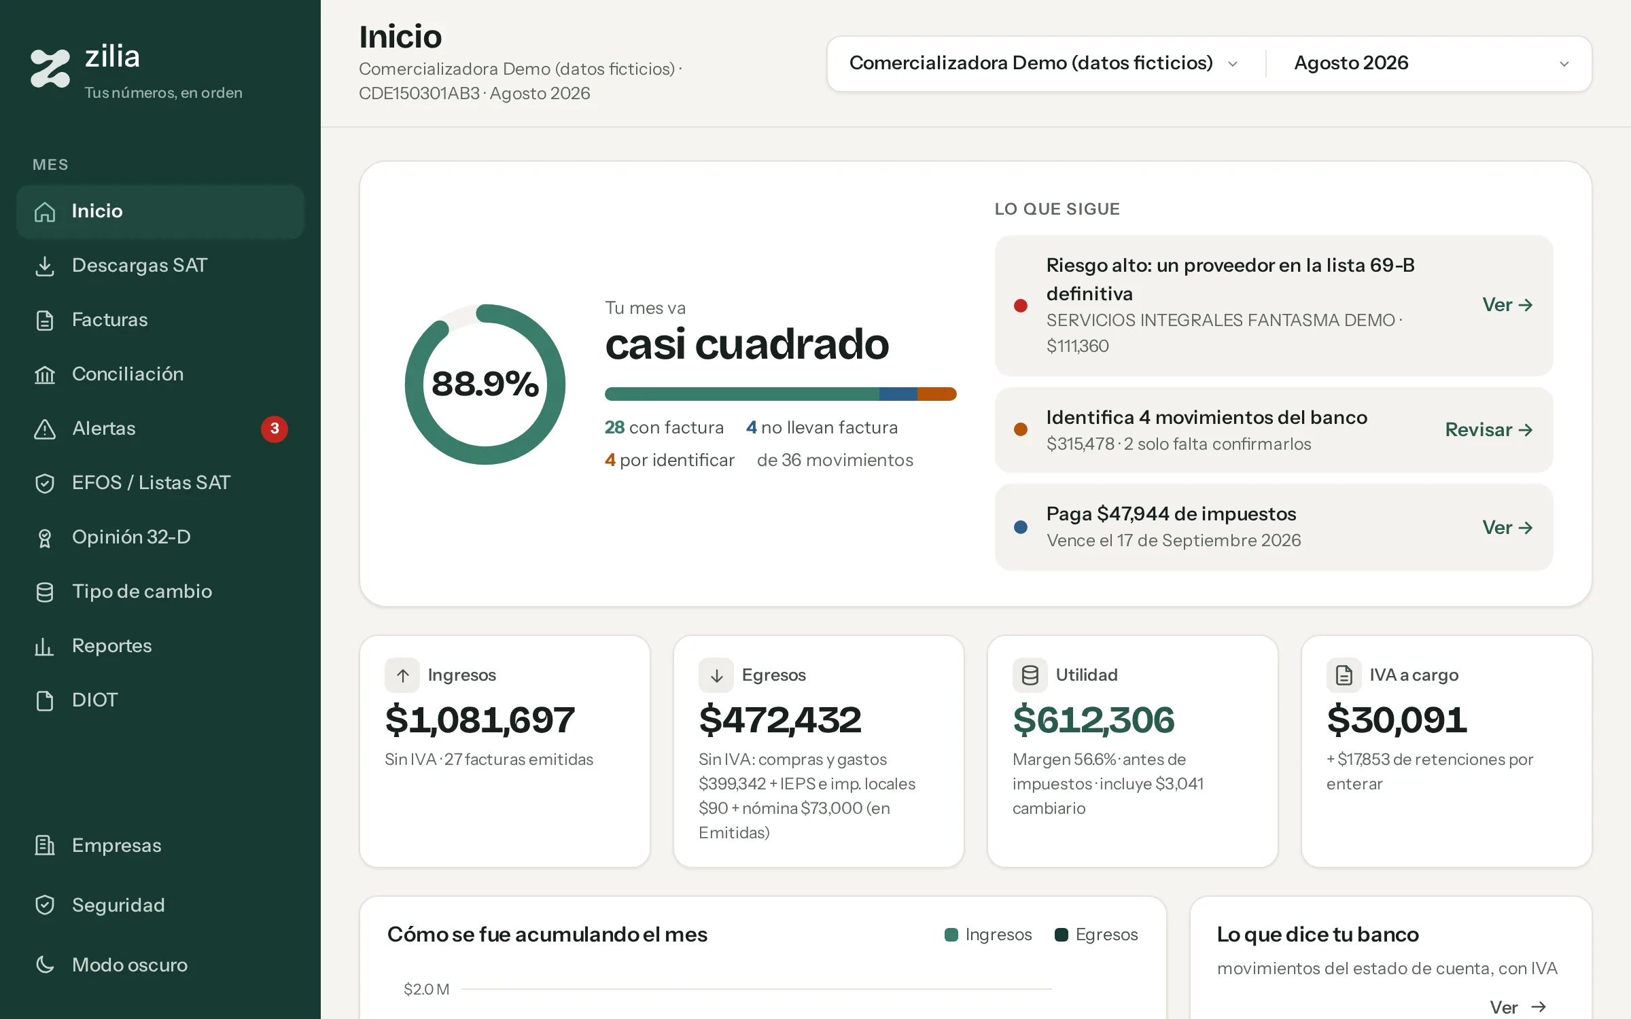Click the 88.9% circular progress ring
This screenshot has width=1631, height=1019.
pyautogui.click(x=485, y=385)
